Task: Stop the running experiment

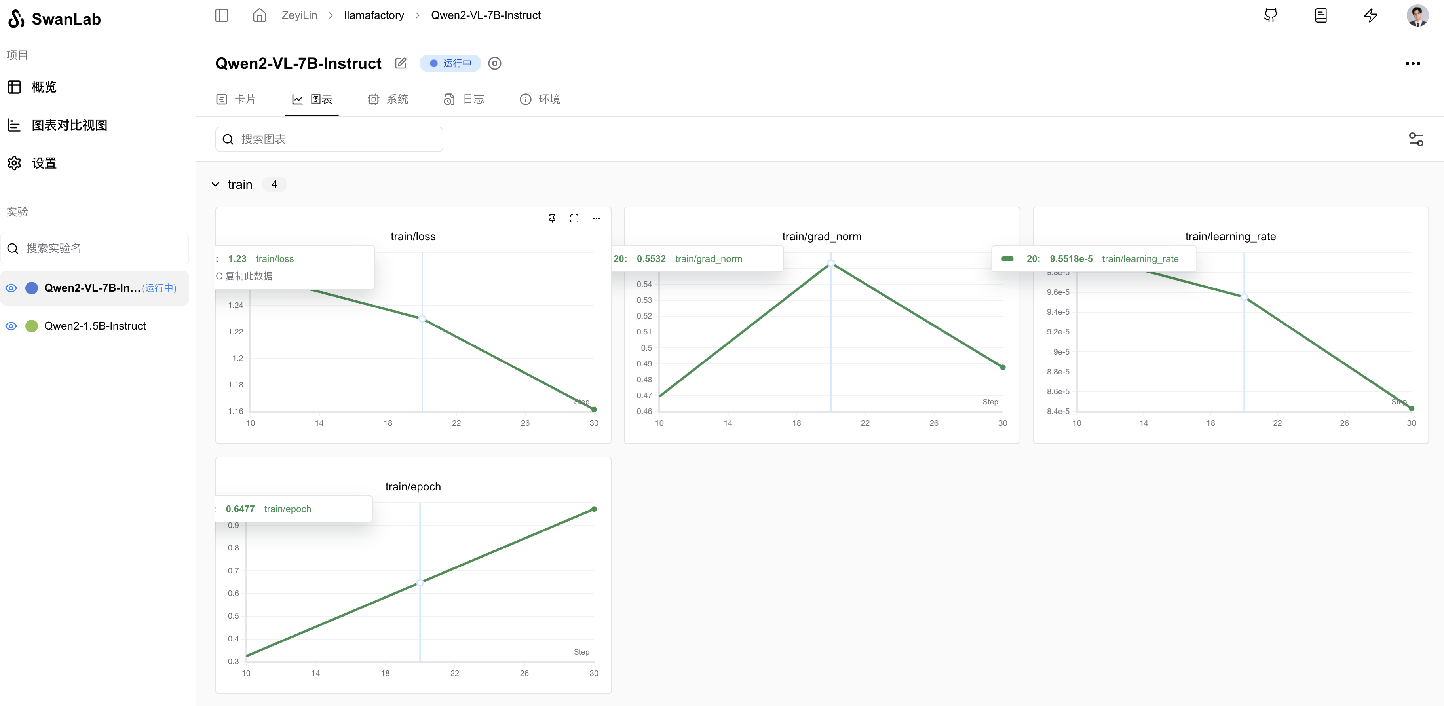Action: [494, 63]
